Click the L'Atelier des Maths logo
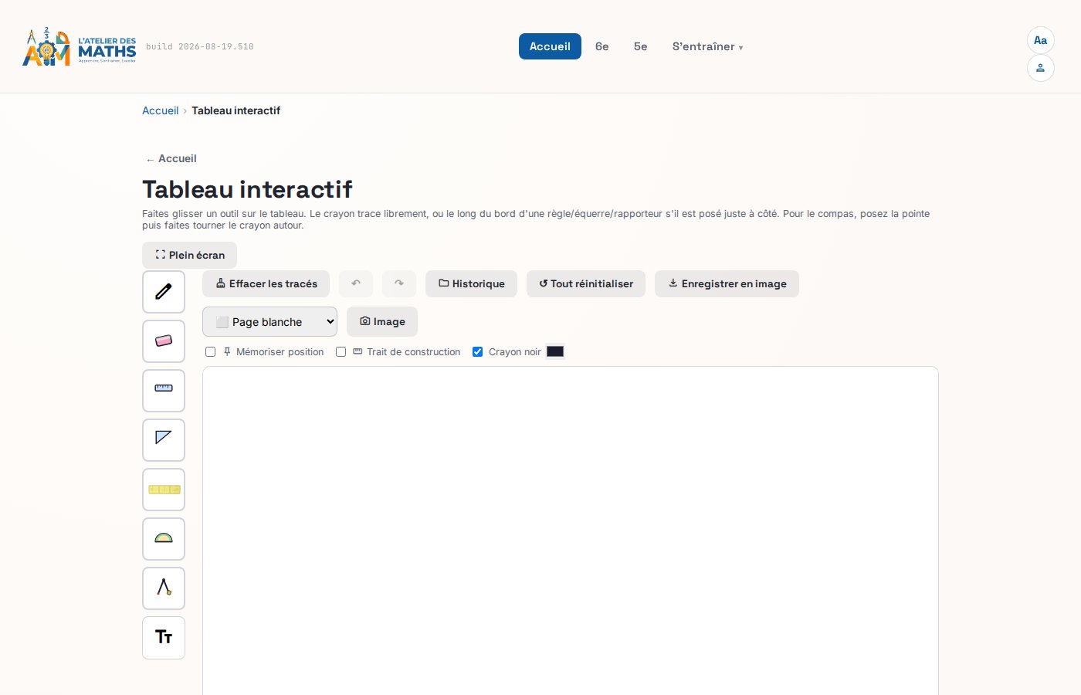Image resolution: width=1081 pixels, height=695 pixels. click(x=80, y=47)
